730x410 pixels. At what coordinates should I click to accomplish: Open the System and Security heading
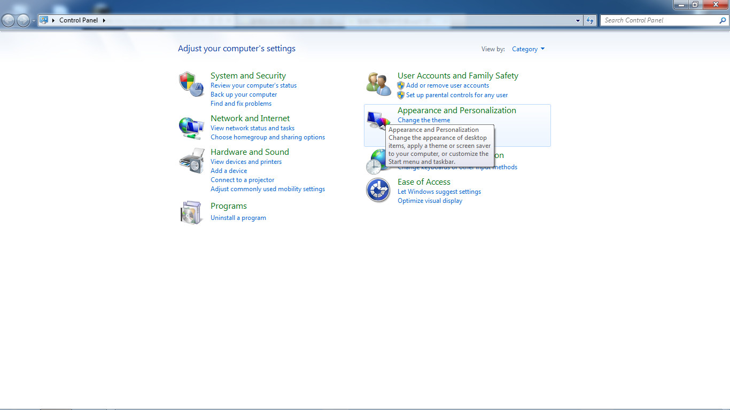pos(248,76)
